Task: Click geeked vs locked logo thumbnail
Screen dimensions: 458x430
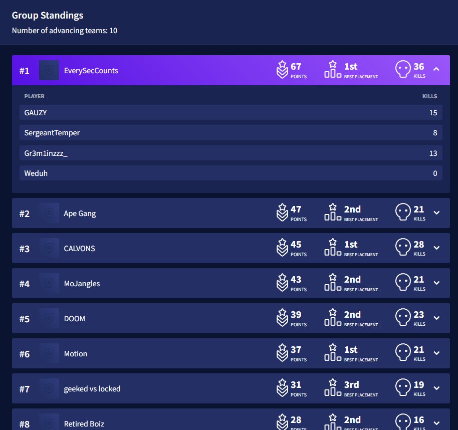Action: (x=49, y=388)
